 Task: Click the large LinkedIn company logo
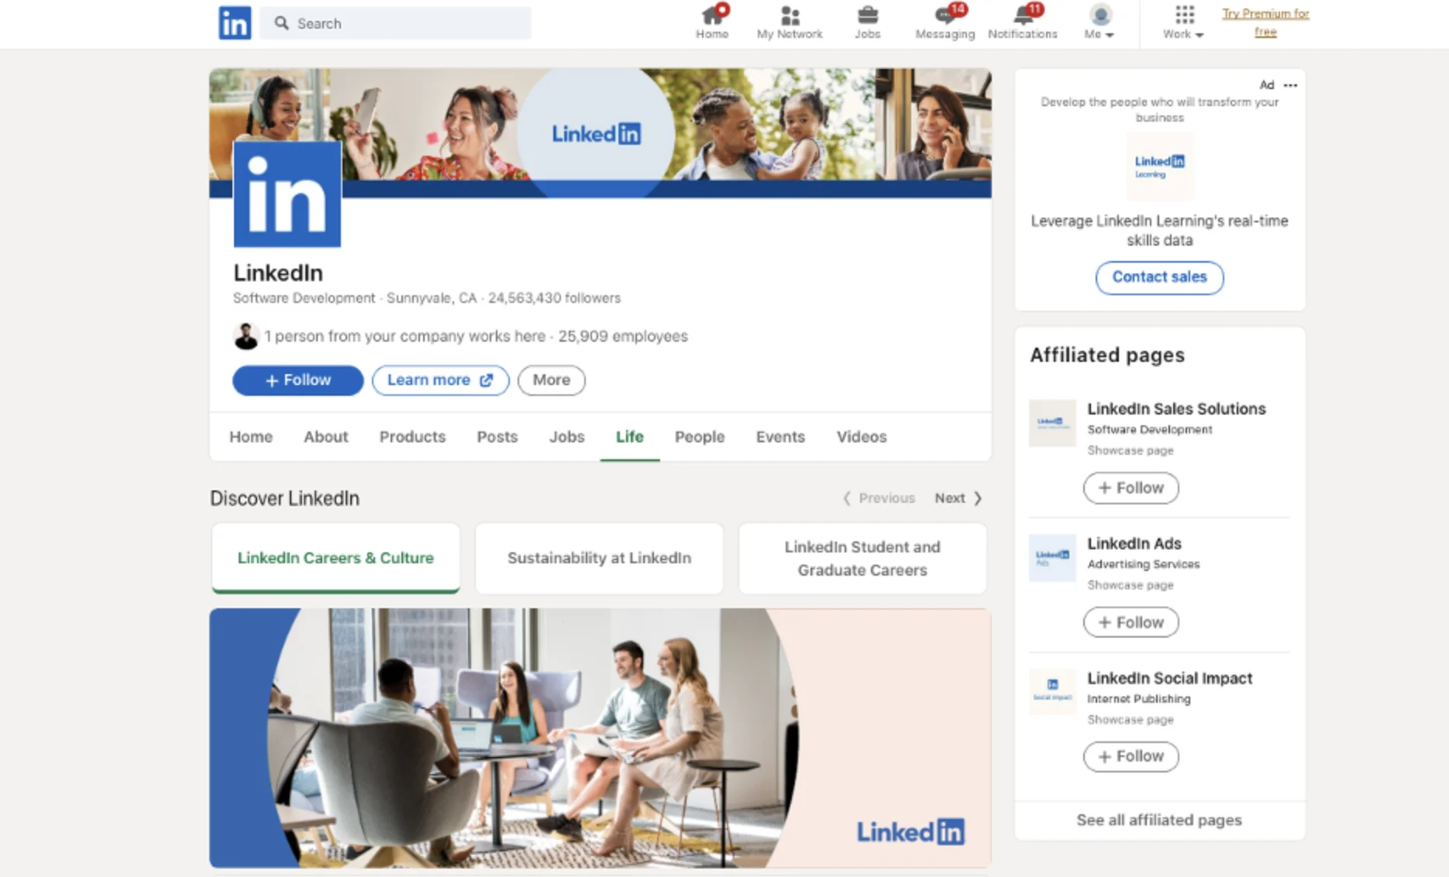click(287, 194)
